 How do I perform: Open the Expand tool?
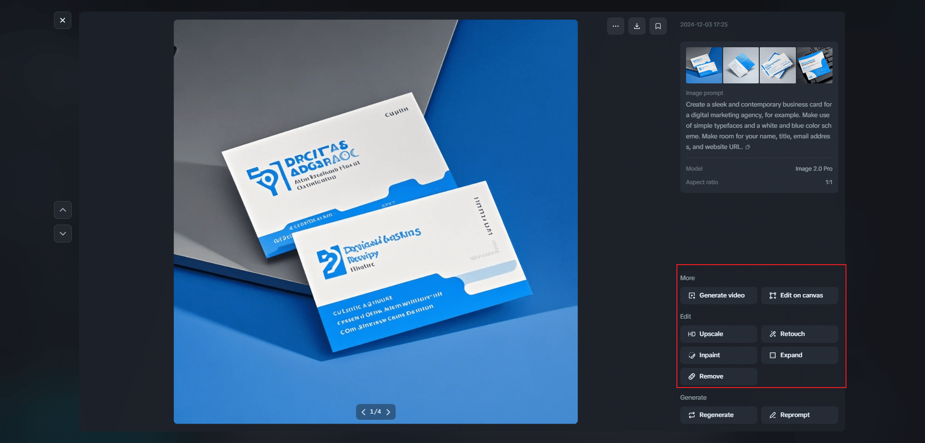(799, 355)
